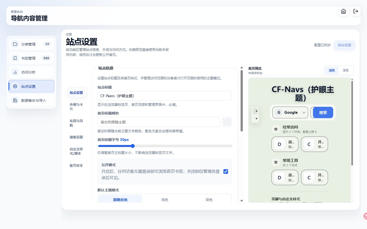The width and height of the screenshot is (367, 229).
Task: Click the lower dot in the preview's floating side nav
Action: (x=256, y=119)
